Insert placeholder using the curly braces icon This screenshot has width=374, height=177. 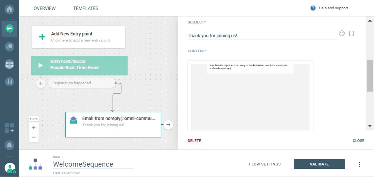point(351,33)
